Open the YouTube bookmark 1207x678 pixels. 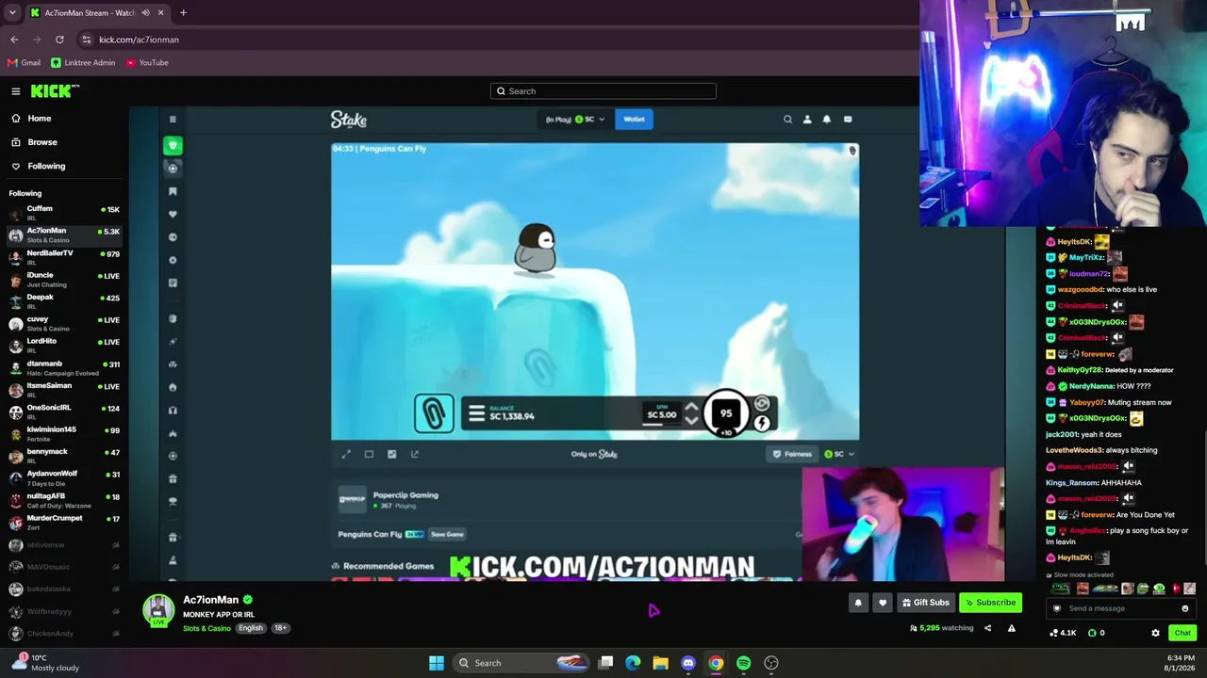147,63
